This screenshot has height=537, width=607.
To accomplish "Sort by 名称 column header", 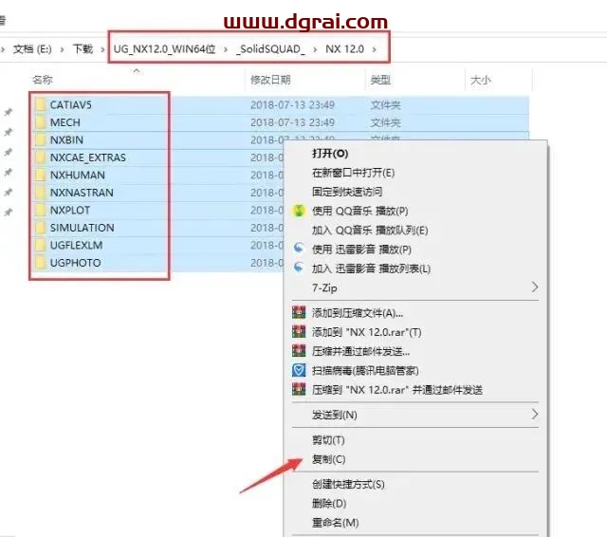I will click(x=42, y=80).
